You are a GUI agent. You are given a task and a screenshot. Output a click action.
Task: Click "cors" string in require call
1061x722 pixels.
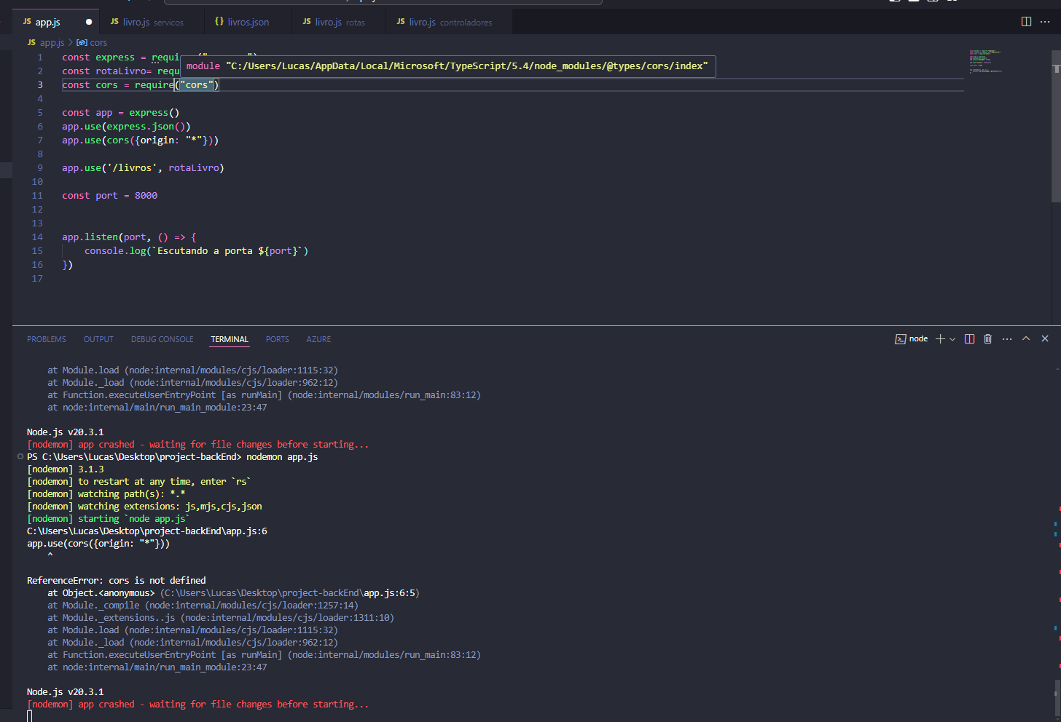click(197, 85)
